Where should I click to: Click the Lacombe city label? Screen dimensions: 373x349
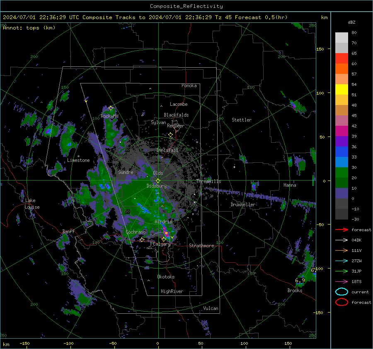coord(179,104)
